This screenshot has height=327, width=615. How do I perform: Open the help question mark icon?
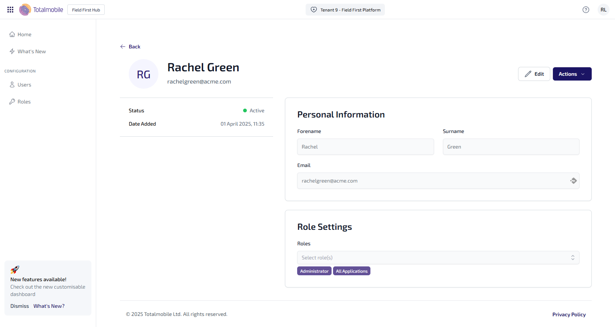coord(585,10)
